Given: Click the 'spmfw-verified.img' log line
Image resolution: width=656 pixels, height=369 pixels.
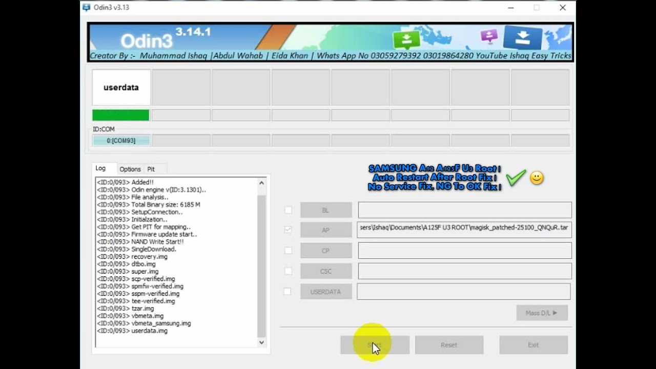Looking at the screenshot, I should [x=140, y=286].
